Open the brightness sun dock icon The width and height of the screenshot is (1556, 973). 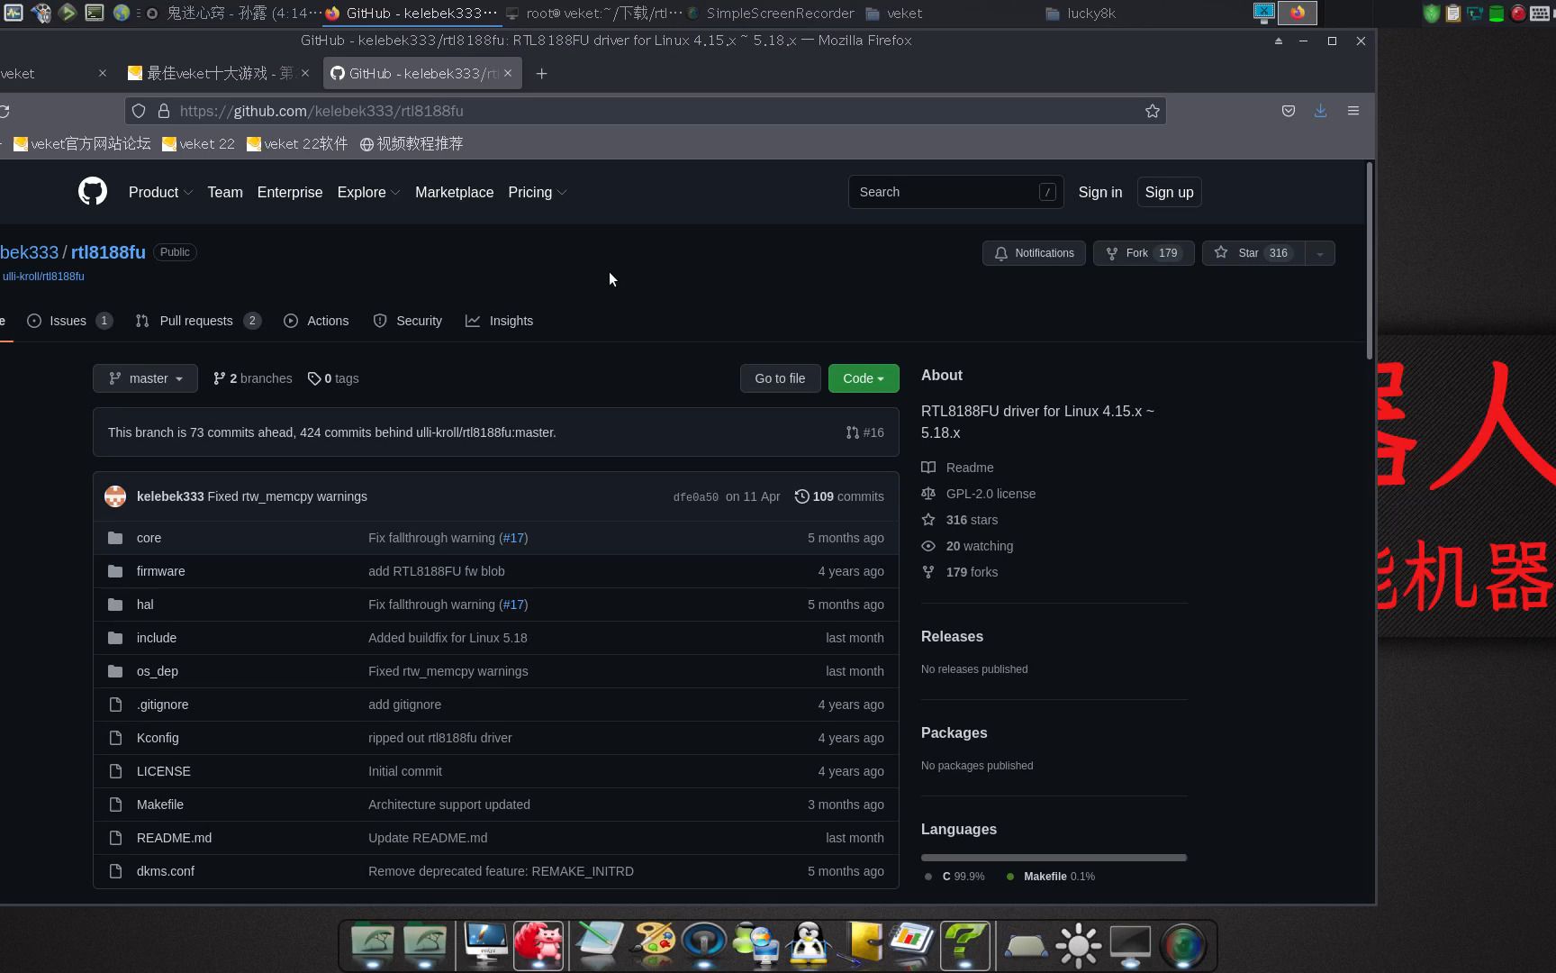tap(1078, 945)
